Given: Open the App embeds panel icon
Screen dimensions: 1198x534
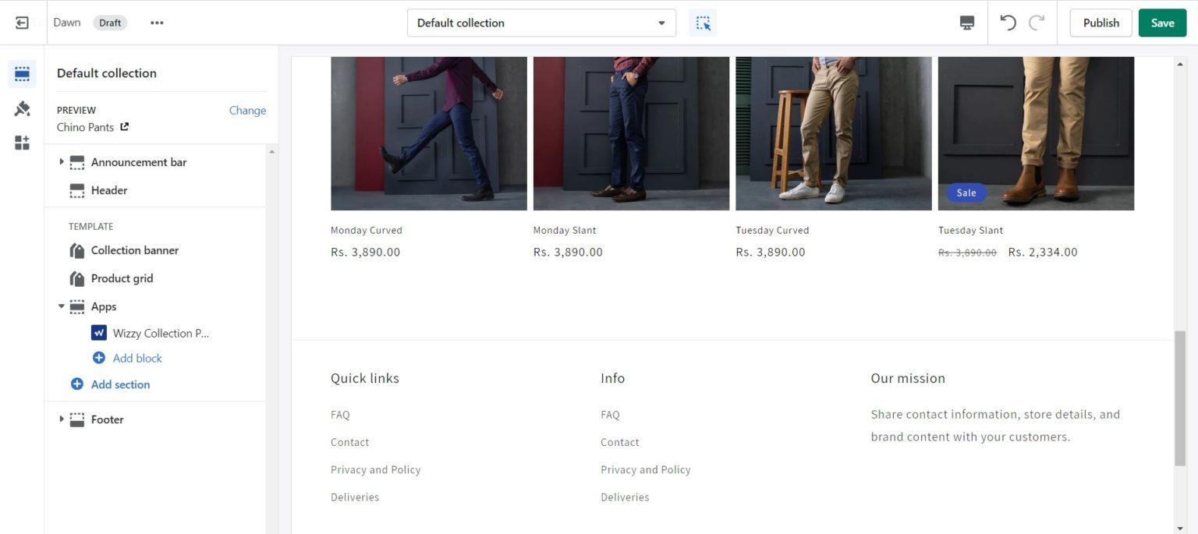Looking at the screenshot, I should click(x=22, y=142).
